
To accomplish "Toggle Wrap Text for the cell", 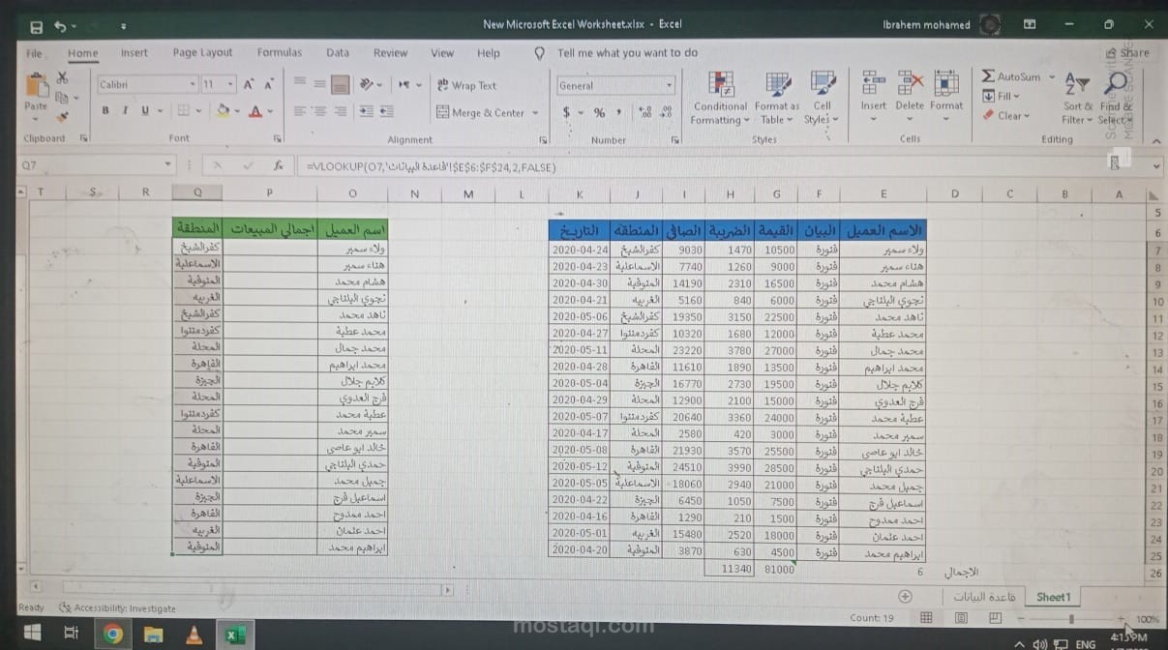I will click(x=466, y=85).
